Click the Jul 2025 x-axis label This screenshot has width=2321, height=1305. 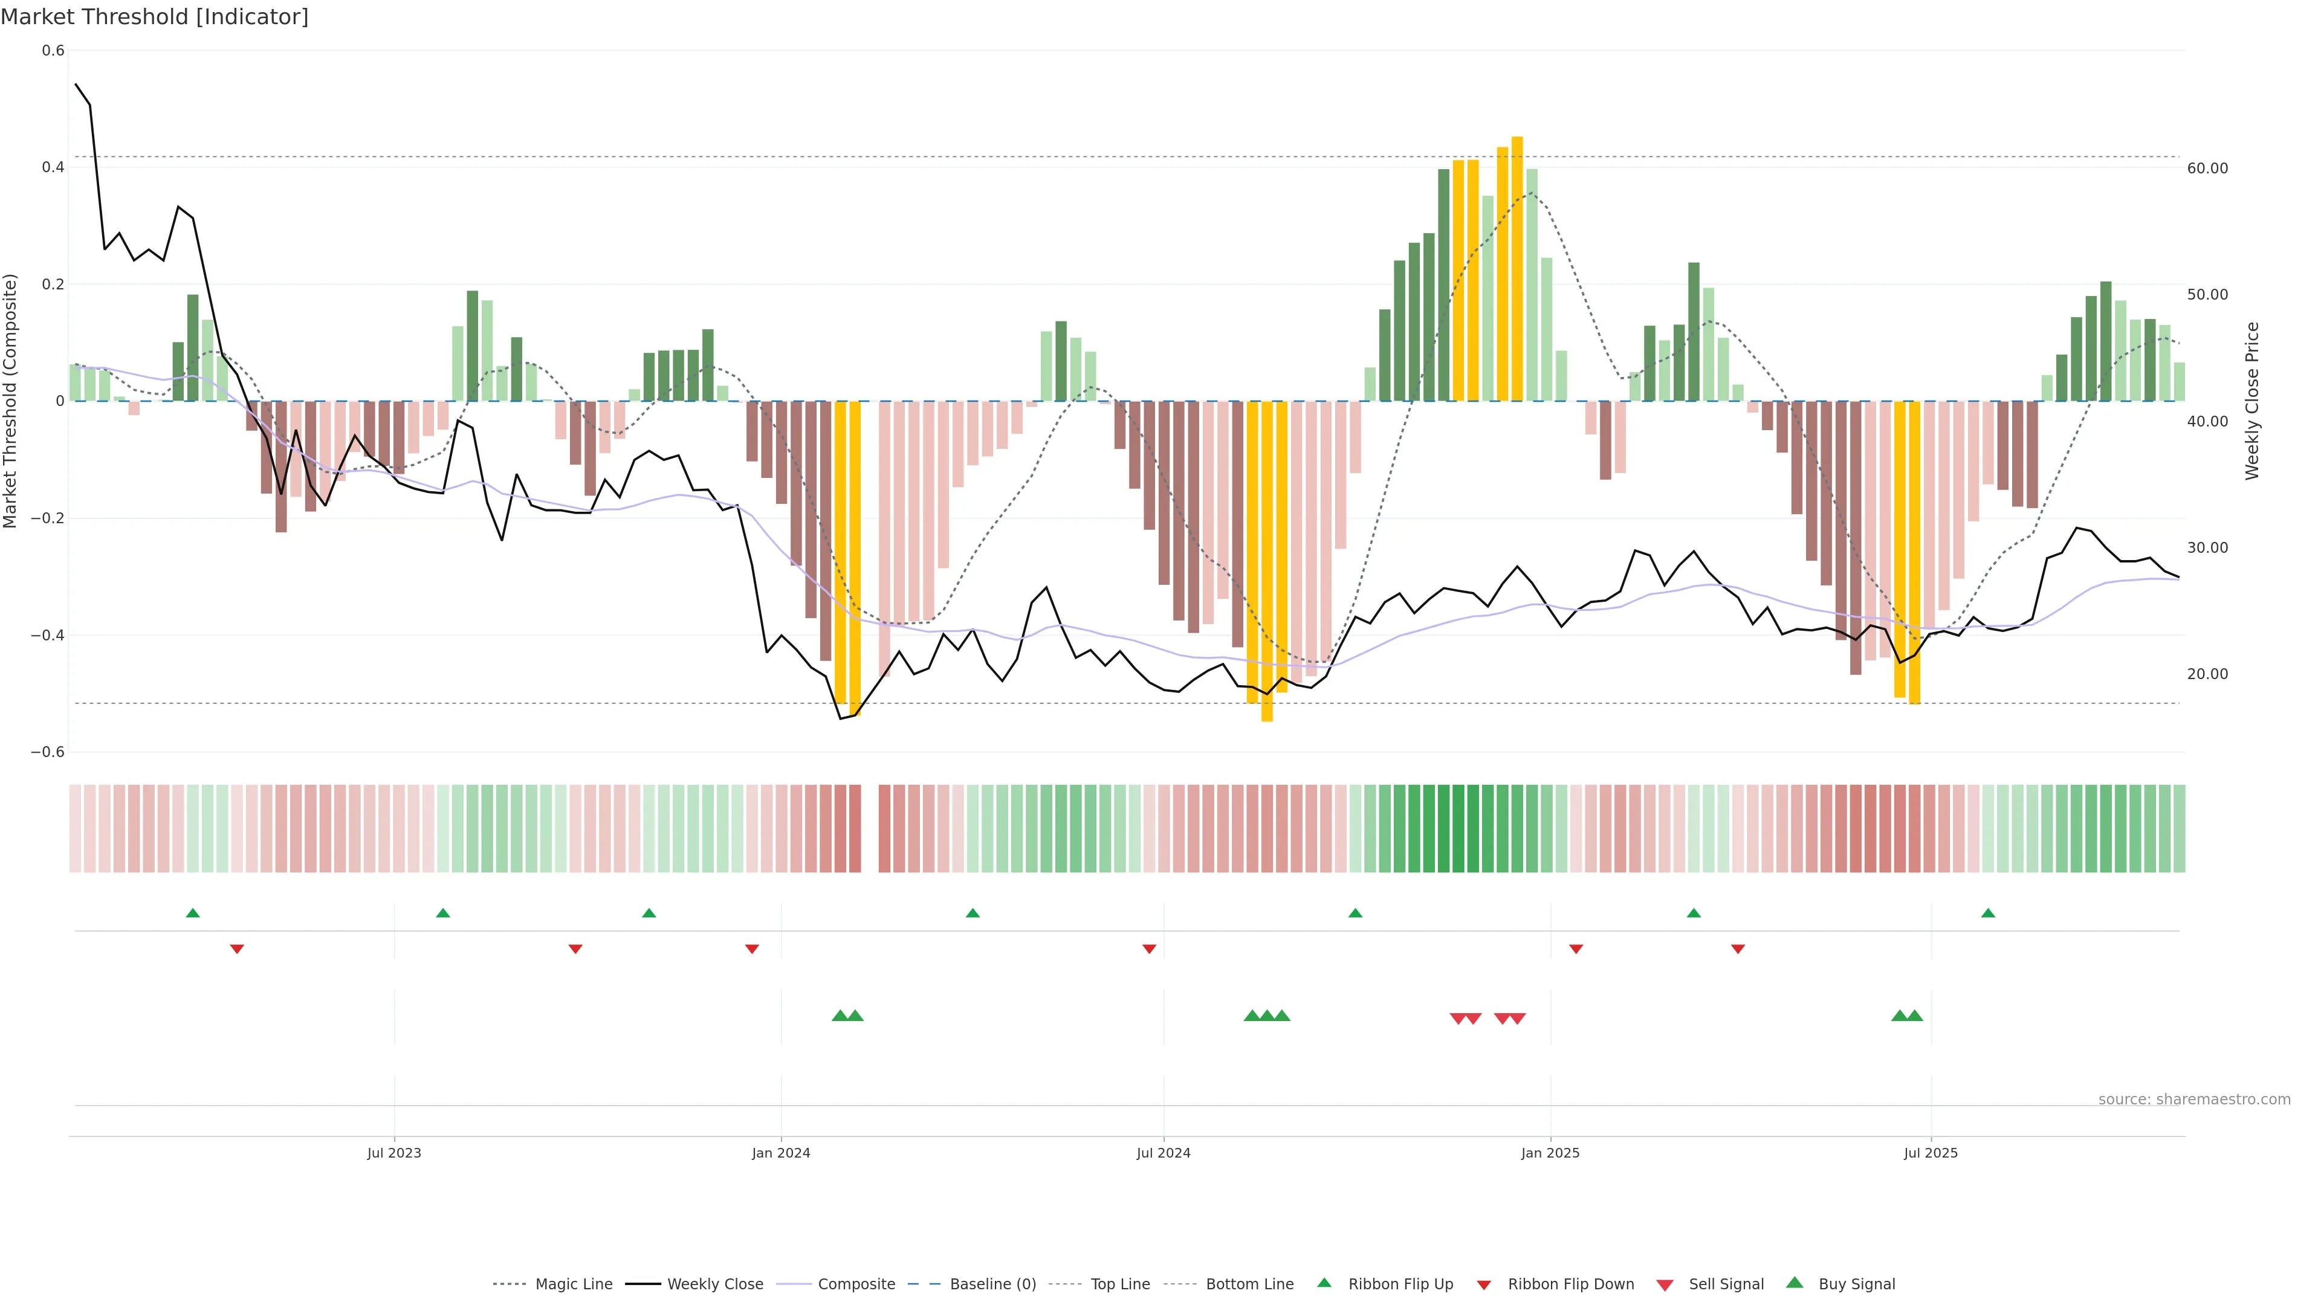click(1930, 1153)
